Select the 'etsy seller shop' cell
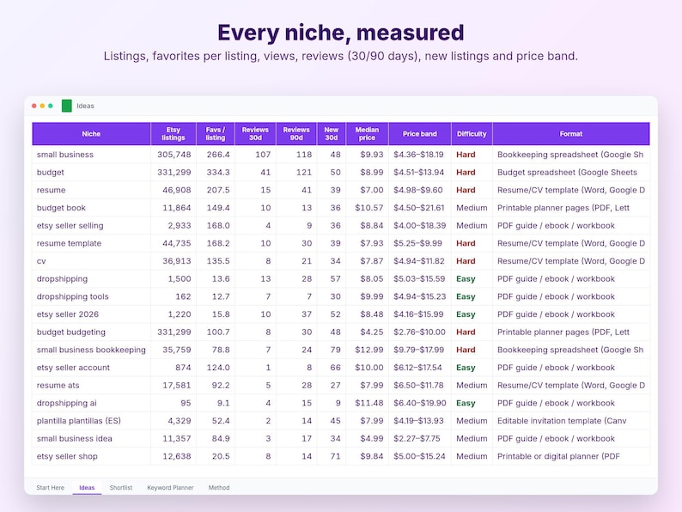The width and height of the screenshot is (682, 512). tap(91, 456)
